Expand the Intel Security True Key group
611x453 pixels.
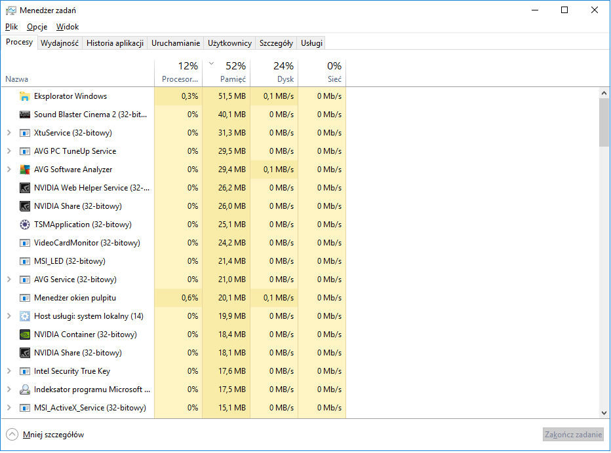point(9,371)
